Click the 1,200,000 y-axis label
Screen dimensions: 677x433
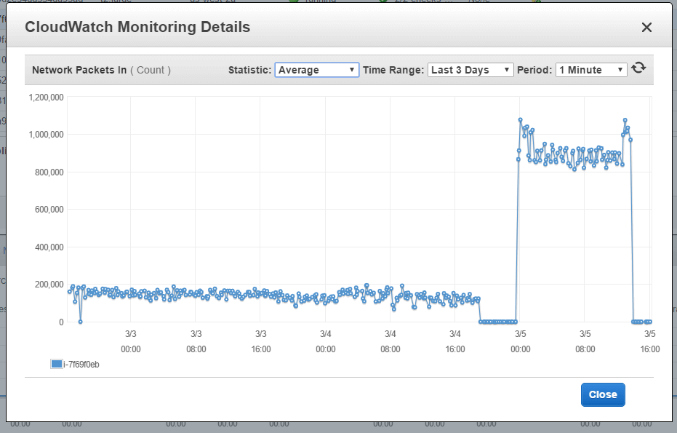47,98
